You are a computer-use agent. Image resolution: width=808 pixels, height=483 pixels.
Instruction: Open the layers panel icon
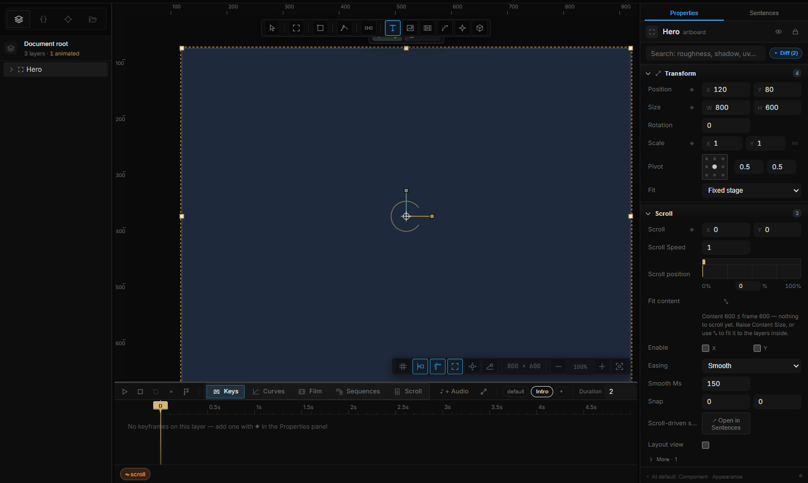tap(19, 19)
